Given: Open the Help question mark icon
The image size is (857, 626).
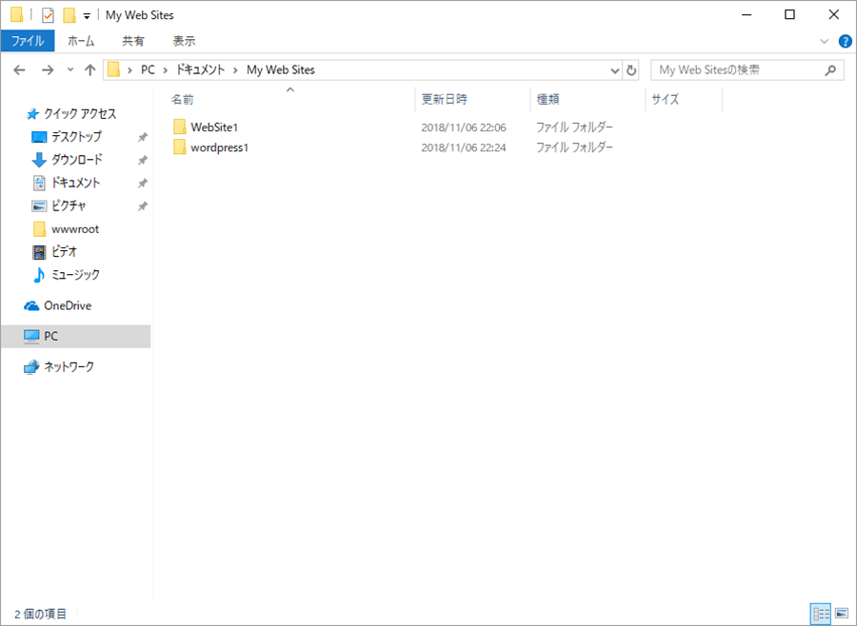Looking at the screenshot, I should click(x=845, y=41).
